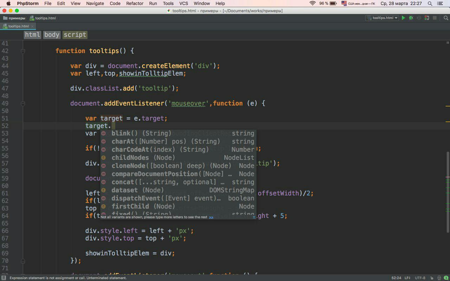Open the Tools menu

point(168,4)
